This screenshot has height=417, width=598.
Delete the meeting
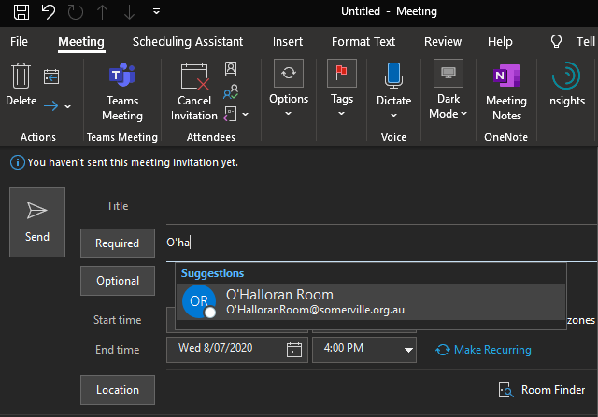(x=21, y=85)
